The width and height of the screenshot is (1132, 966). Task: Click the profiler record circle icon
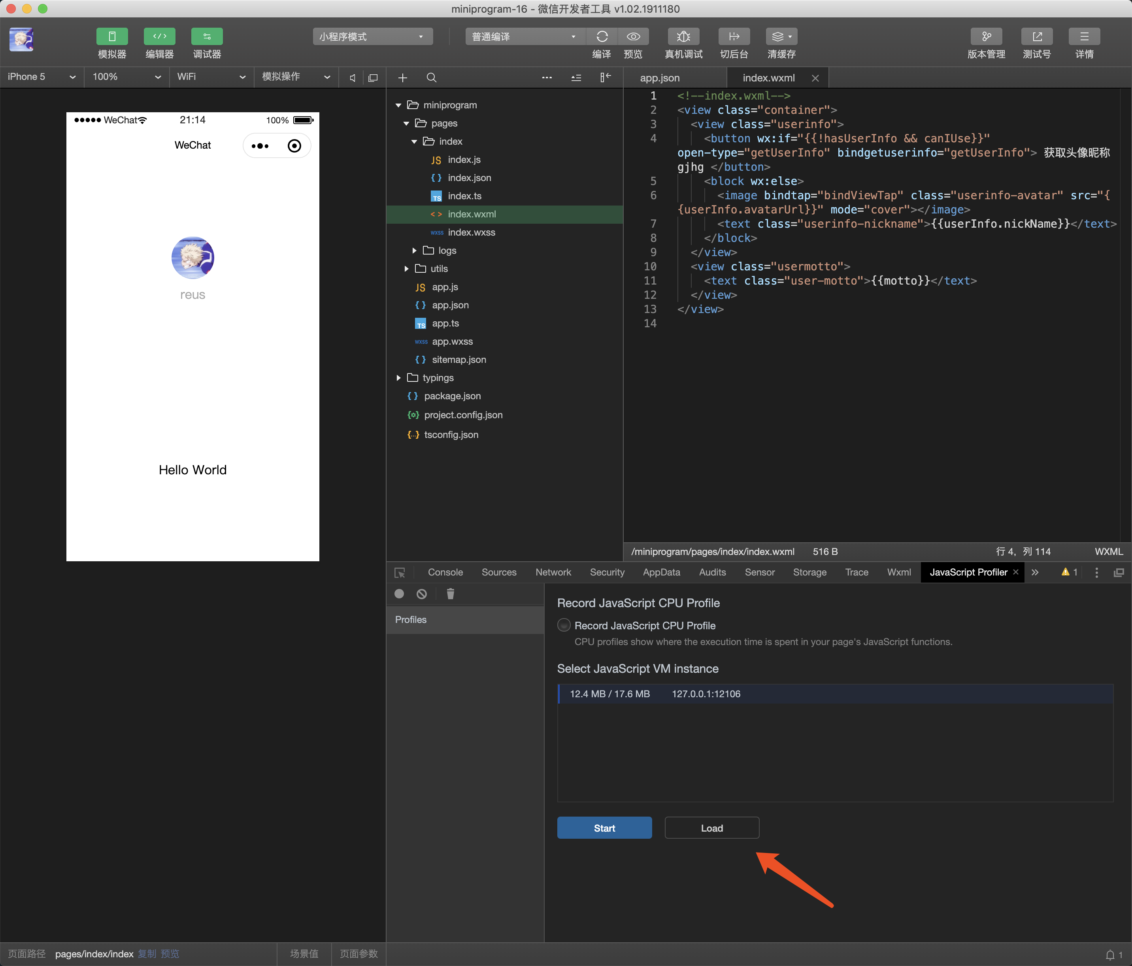coord(399,594)
